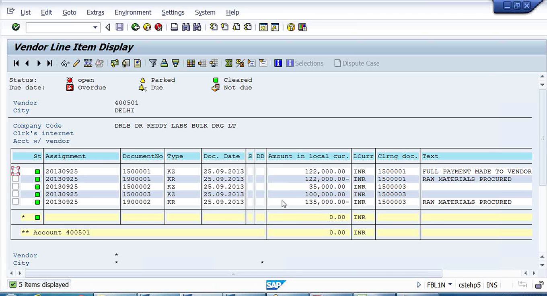Open the List menu
This screenshot has height=296, width=547.
(25, 12)
